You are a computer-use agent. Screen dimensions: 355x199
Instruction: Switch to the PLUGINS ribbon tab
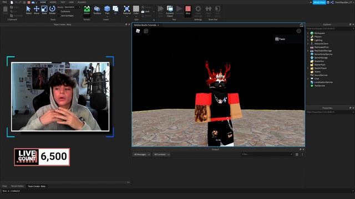pyautogui.click(x=82, y=2)
